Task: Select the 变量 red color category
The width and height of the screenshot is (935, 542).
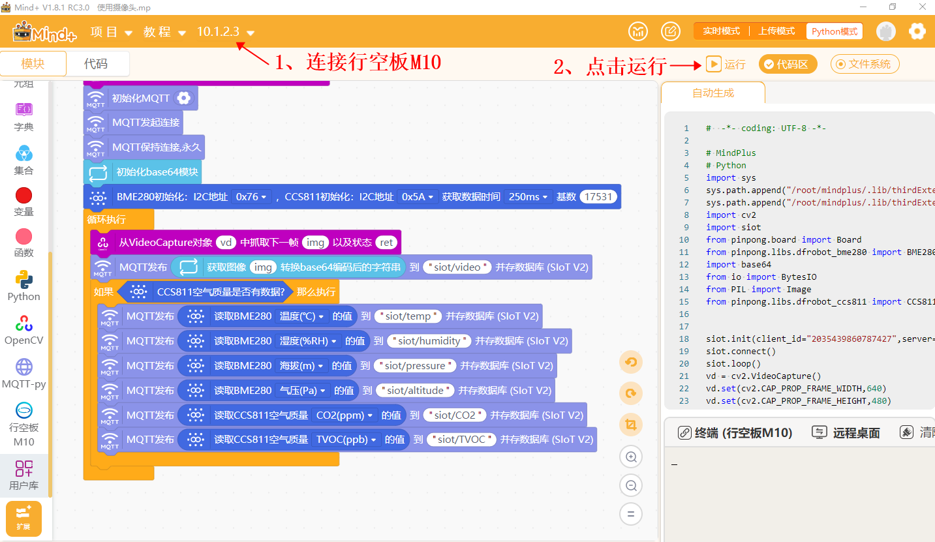Action: tap(24, 195)
